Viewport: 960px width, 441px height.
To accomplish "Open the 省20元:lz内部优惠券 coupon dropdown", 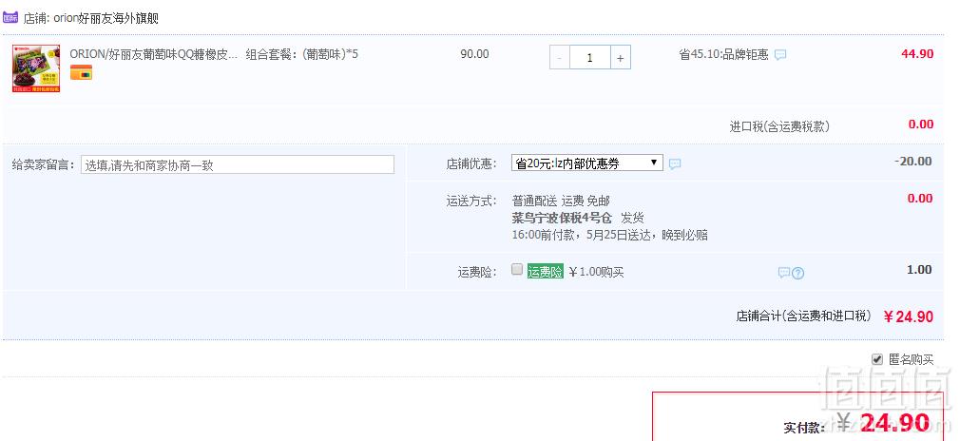I will pos(587,163).
